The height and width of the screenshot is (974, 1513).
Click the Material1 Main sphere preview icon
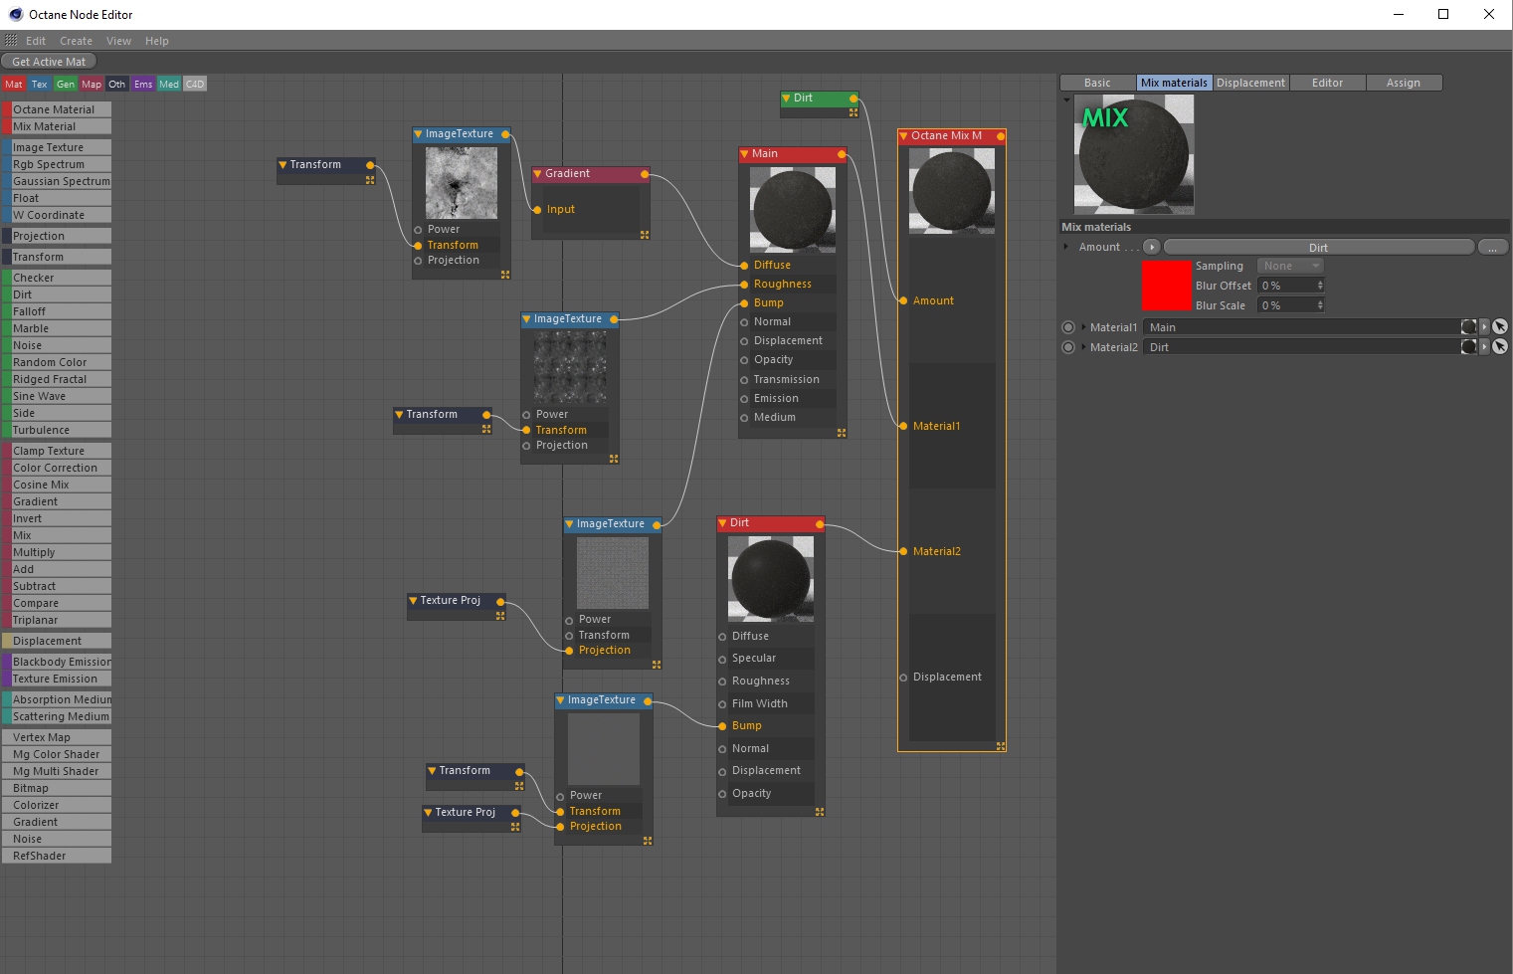1468,327
